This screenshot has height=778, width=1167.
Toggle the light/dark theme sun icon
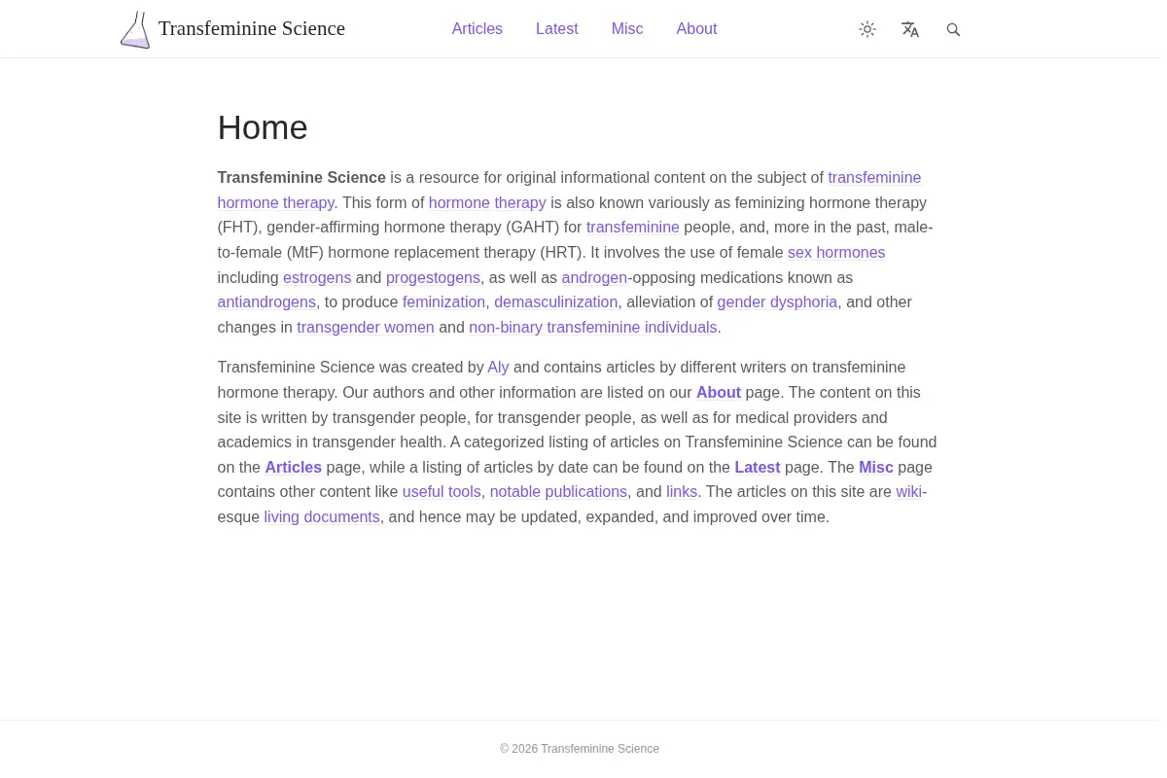[867, 29]
